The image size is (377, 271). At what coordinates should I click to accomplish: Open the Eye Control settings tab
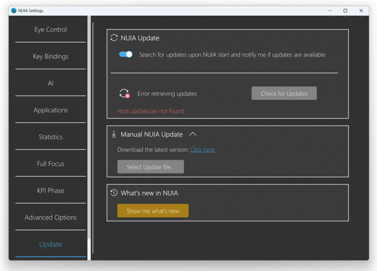point(50,30)
